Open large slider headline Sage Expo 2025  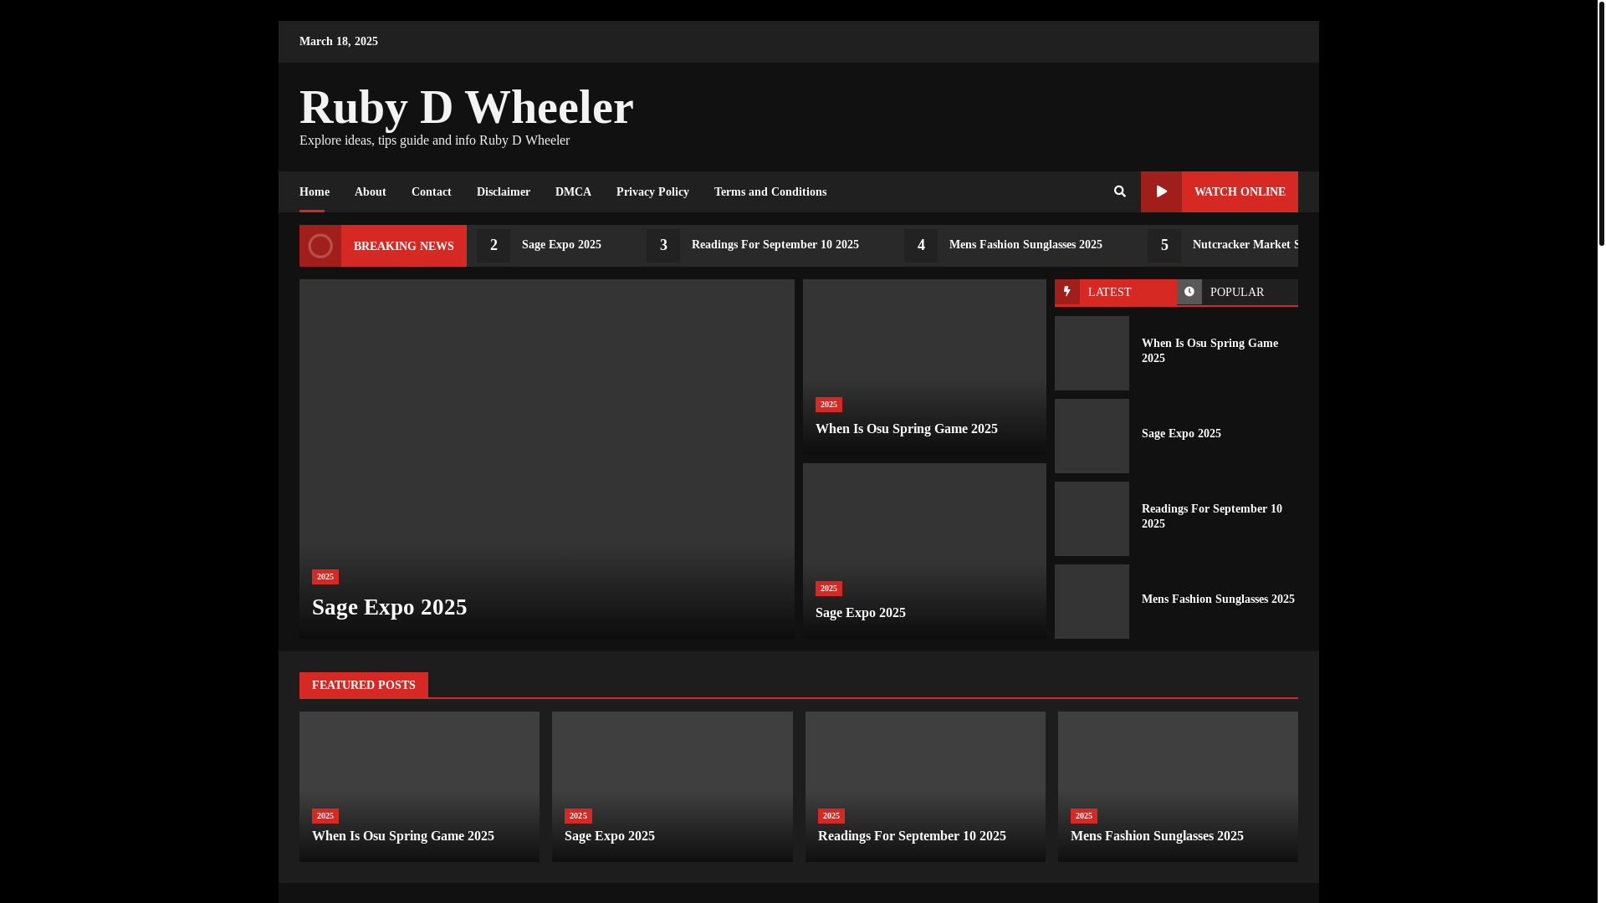point(390,607)
